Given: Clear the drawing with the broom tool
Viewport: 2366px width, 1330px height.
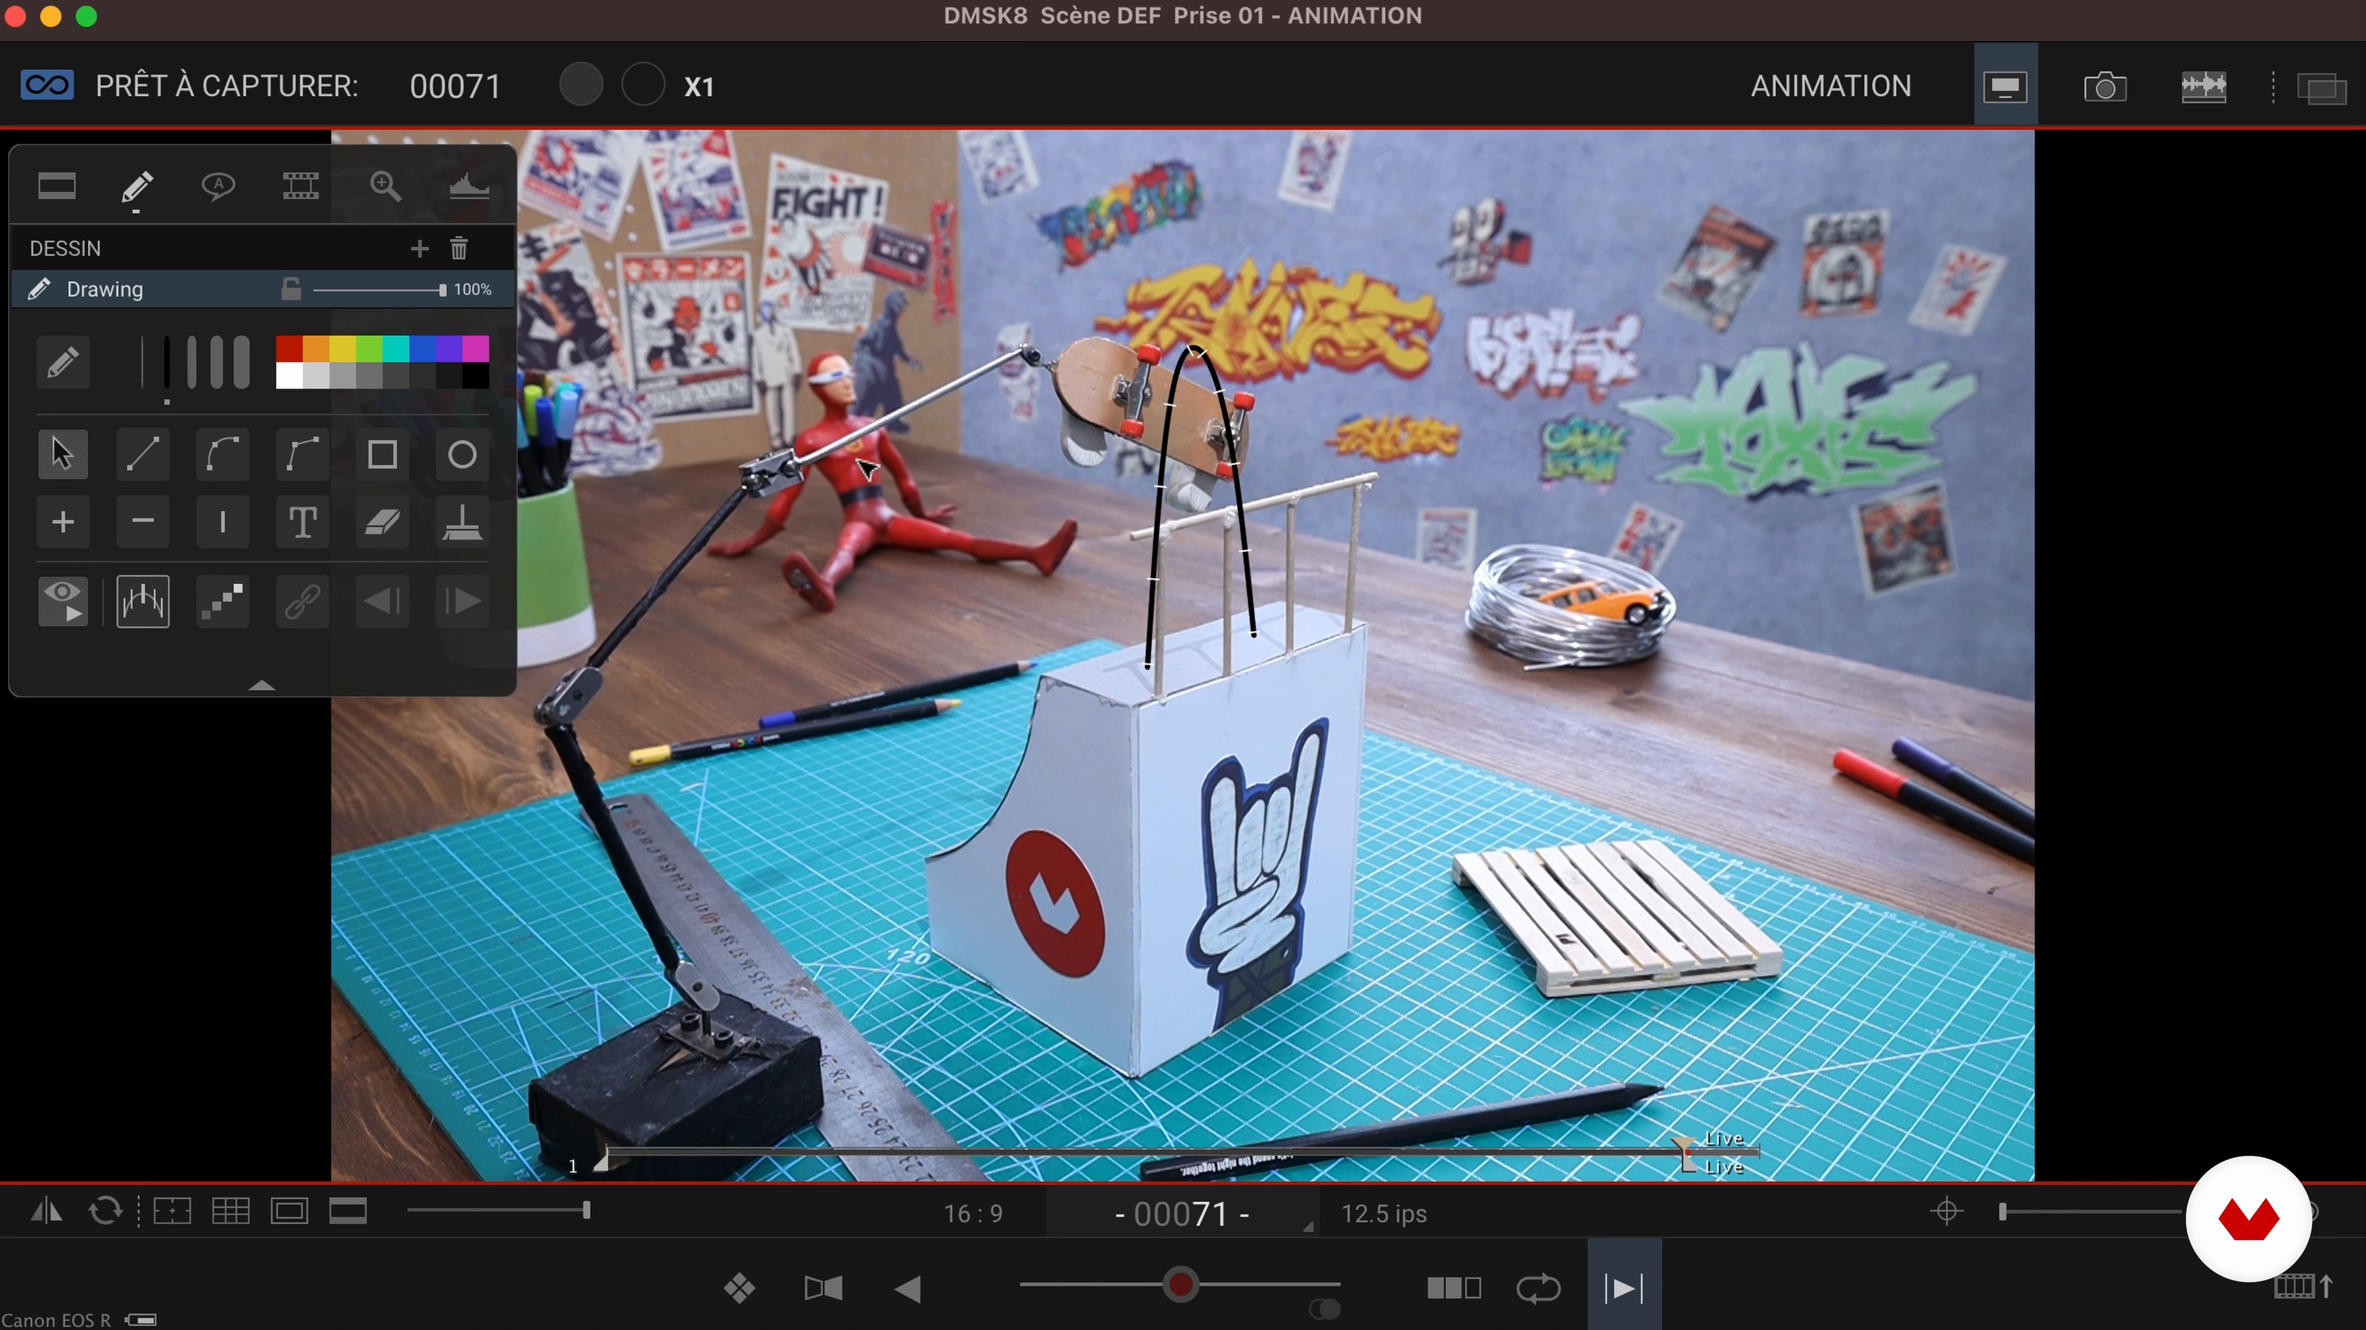Looking at the screenshot, I should coord(462,522).
